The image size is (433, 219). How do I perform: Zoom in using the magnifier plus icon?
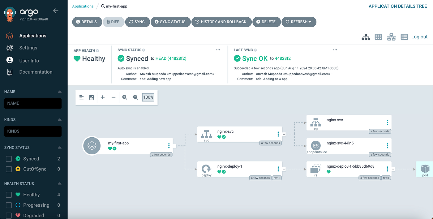pos(125,97)
